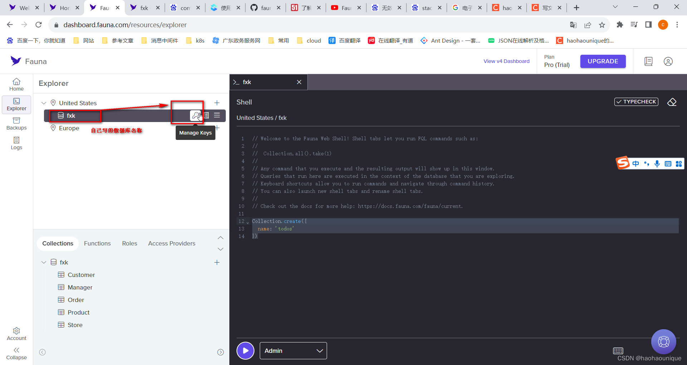This screenshot has width=687, height=365.
Task: Select Explorer in the sidebar
Action: 16,104
